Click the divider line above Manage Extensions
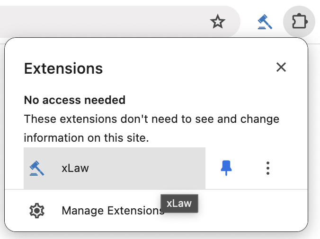 pyautogui.click(x=156, y=189)
